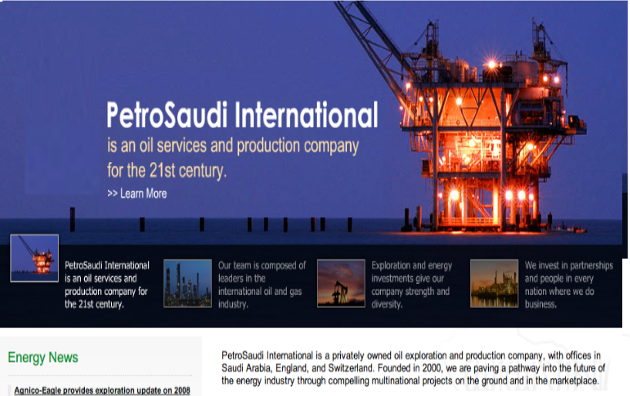Open the Agnico-Eagle exploration update news link
Image resolution: width=630 pixels, height=396 pixels.
pyautogui.click(x=102, y=391)
